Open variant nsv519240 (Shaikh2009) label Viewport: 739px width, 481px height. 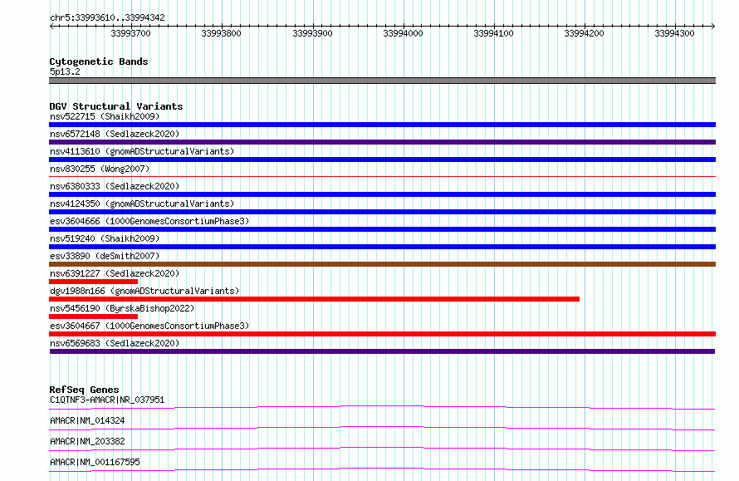pos(105,238)
